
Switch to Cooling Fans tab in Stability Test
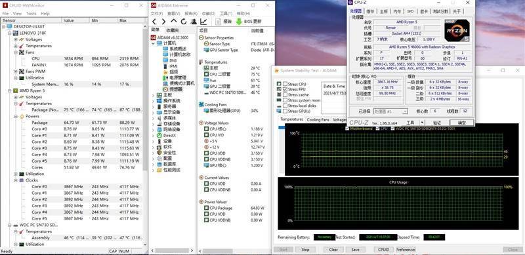318,119
